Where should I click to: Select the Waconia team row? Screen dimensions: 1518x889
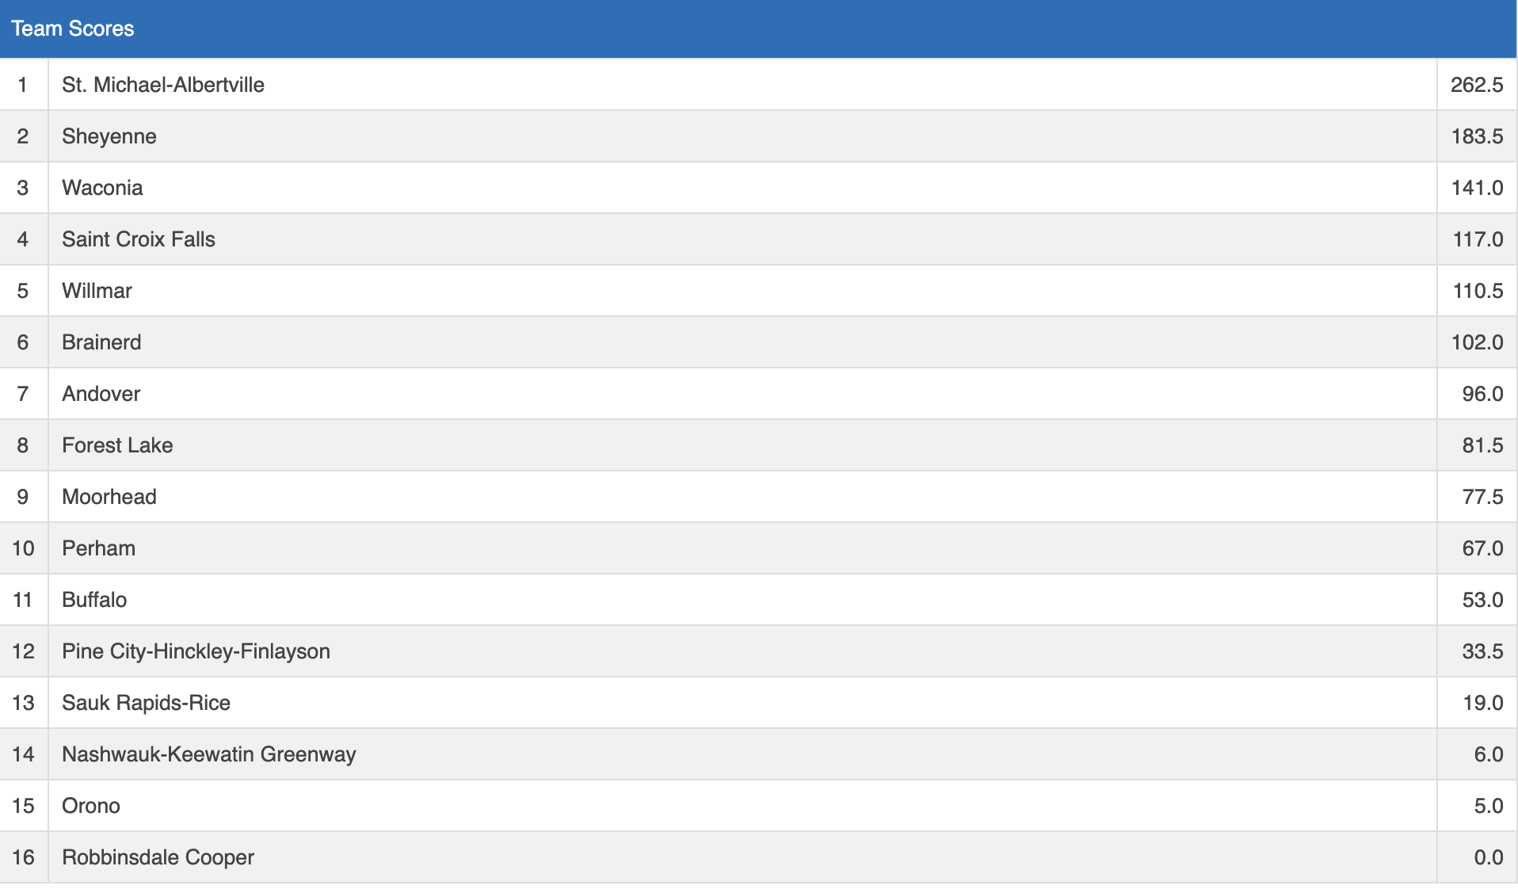coord(102,188)
